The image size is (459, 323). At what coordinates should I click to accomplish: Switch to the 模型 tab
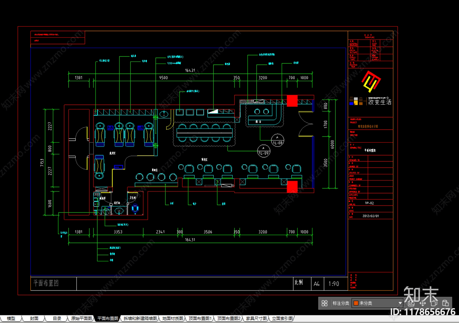click(11, 318)
